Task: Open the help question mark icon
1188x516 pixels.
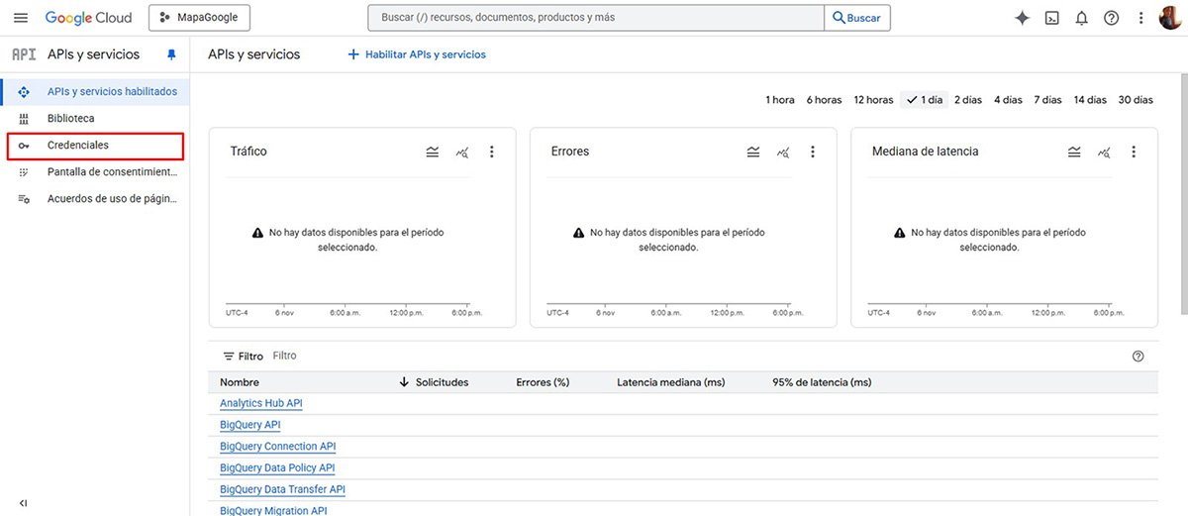Action: [1112, 18]
